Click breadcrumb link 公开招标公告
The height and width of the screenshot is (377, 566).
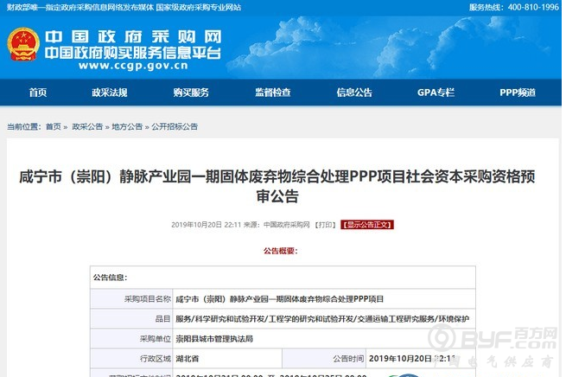click(x=175, y=127)
